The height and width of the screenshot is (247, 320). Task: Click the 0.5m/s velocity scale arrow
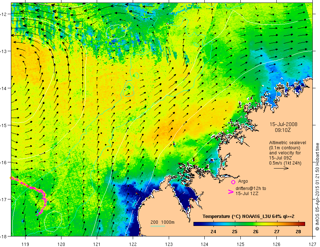pos(281,168)
